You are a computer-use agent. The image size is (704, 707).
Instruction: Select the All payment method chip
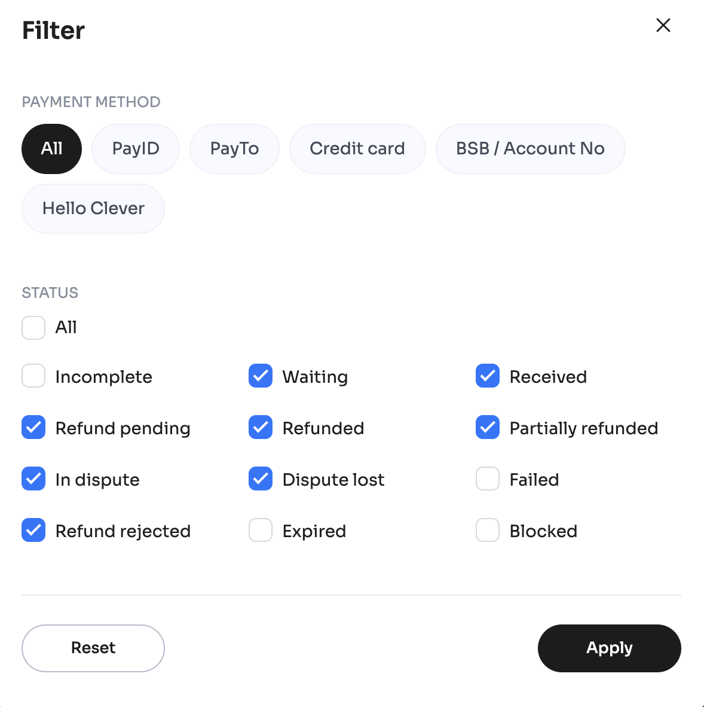(52, 149)
